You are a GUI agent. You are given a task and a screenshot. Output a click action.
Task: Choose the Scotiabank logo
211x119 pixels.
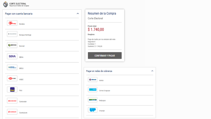[x=12, y=112]
